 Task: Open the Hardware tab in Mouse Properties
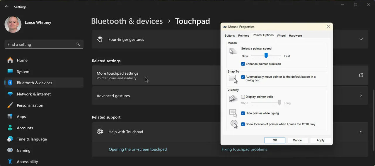click(x=295, y=35)
